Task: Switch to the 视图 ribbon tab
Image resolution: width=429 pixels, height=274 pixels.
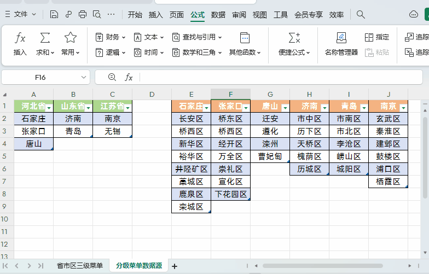Action: click(x=259, y=15)
